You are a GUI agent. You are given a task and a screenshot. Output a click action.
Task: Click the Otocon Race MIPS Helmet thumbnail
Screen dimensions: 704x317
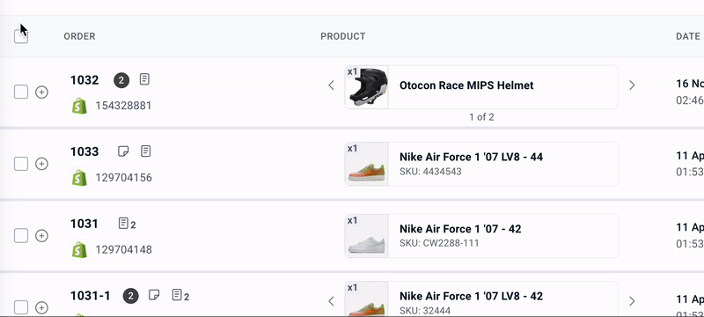pos(367,87)
